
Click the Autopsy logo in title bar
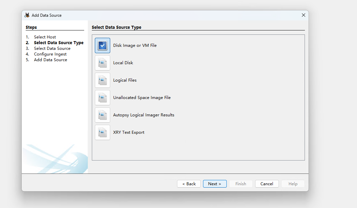coord(27,15)
